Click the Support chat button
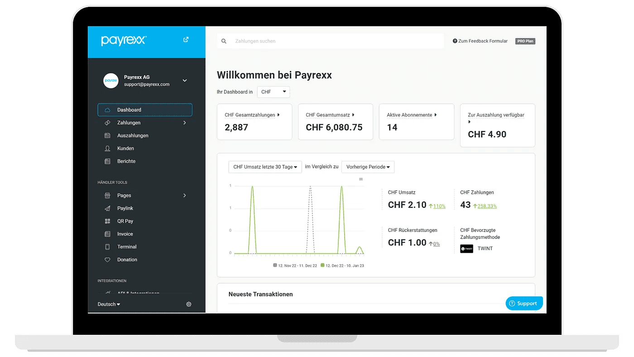 524,304
